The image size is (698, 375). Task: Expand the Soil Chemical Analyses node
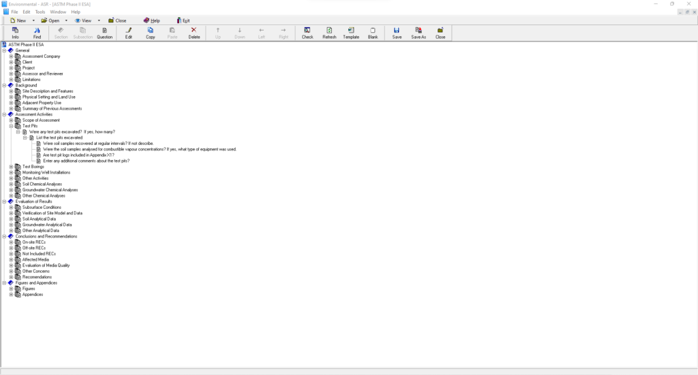pos(11,184)
